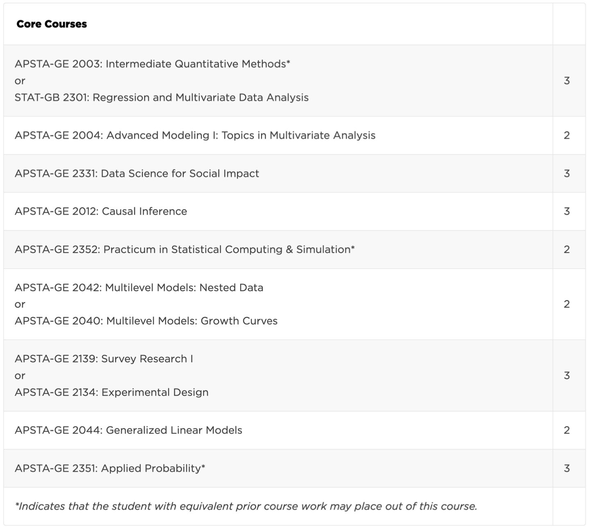The width and height of the screenshot is (591, 532).
Task: Click the credit value 2 for Advanced Modeling I
Action: [567, 135]
